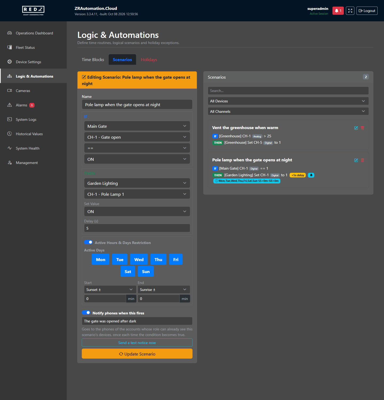Screen dimensions: 384x400
Task: Toggle the Mon active day button
Action: (101, 259)
